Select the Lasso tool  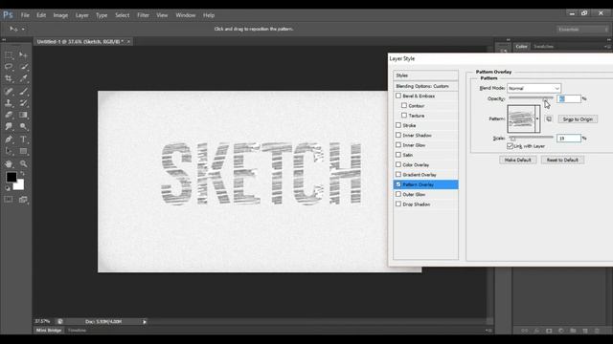pos(9,67)
